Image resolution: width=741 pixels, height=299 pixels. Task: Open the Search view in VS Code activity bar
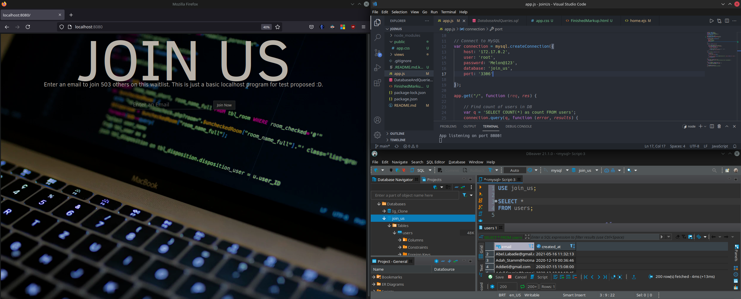[377, 38]
